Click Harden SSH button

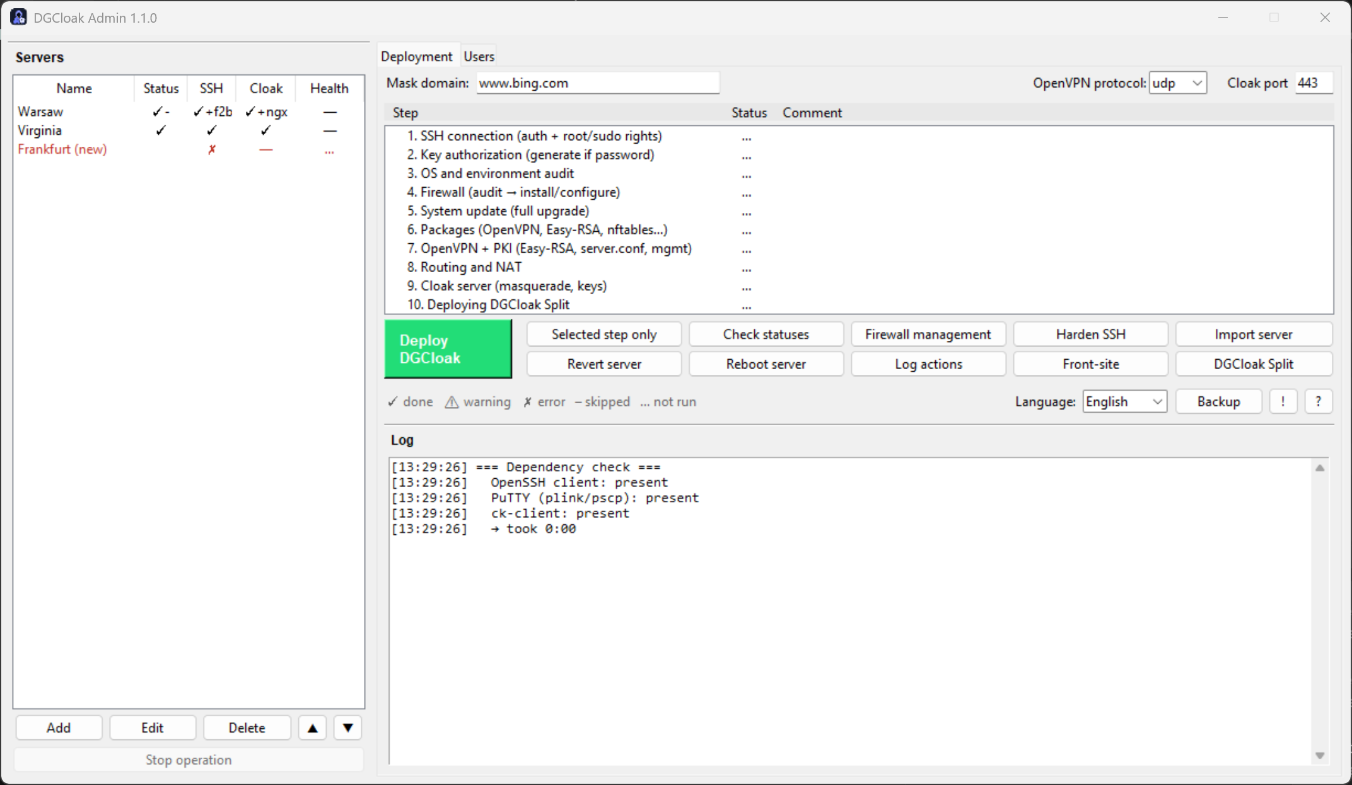click(x=1091, y=334)
